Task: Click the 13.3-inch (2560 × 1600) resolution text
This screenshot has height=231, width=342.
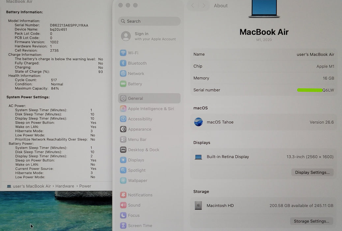Action: 310,157
